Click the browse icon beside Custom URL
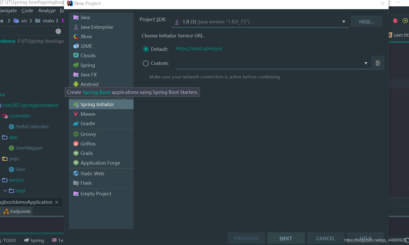The height and width of the screenshot is (245, 409). [378, 63]
